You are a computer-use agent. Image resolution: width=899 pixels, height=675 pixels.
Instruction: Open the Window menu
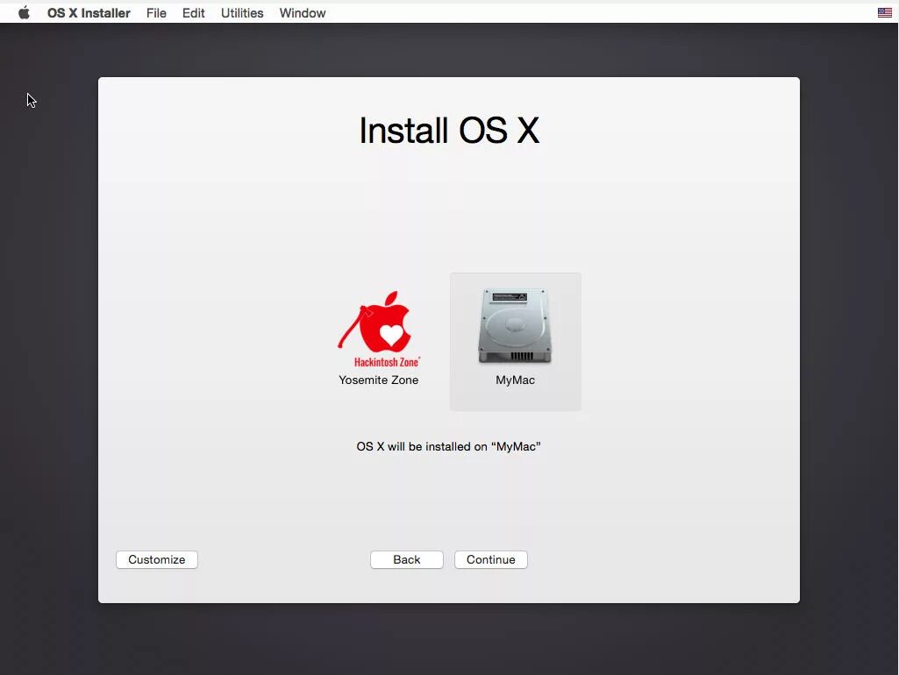(x=302, y=12)
